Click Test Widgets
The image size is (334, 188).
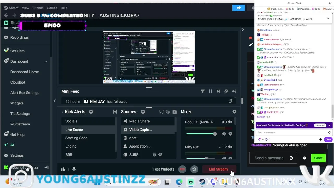(163, 169)
